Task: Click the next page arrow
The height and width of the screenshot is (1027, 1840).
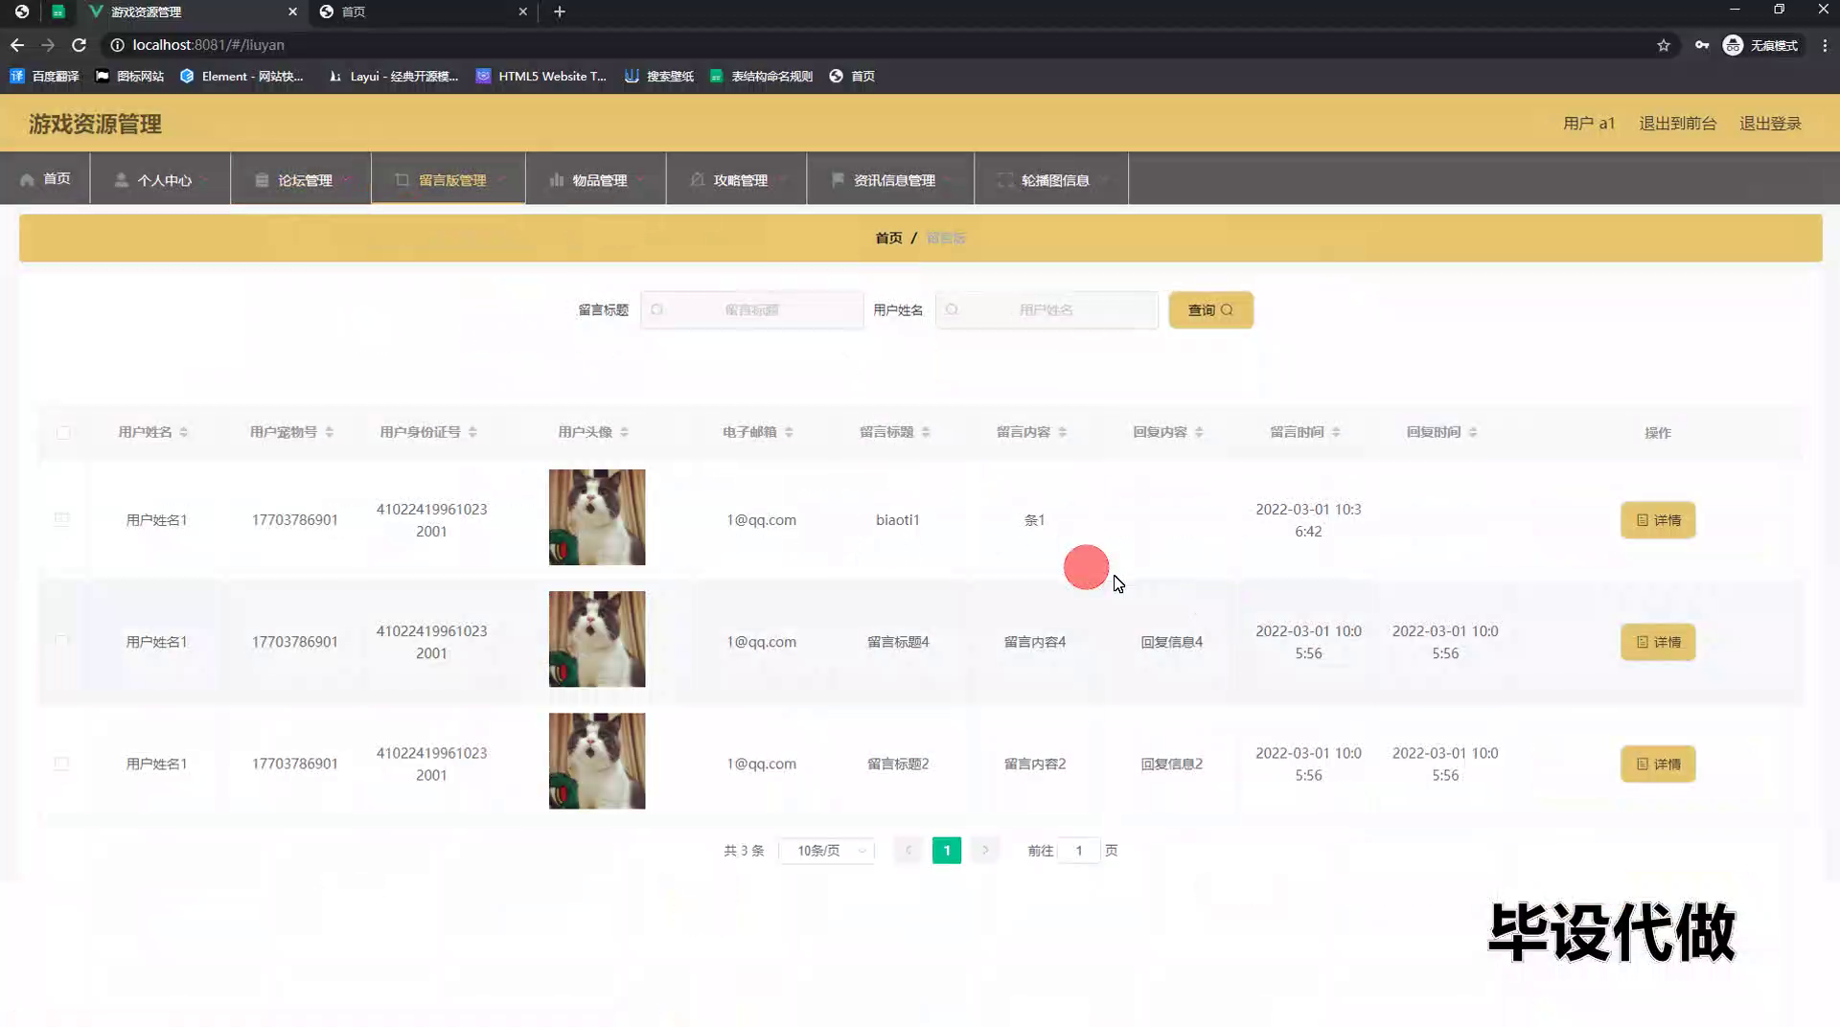Action: 985,851
